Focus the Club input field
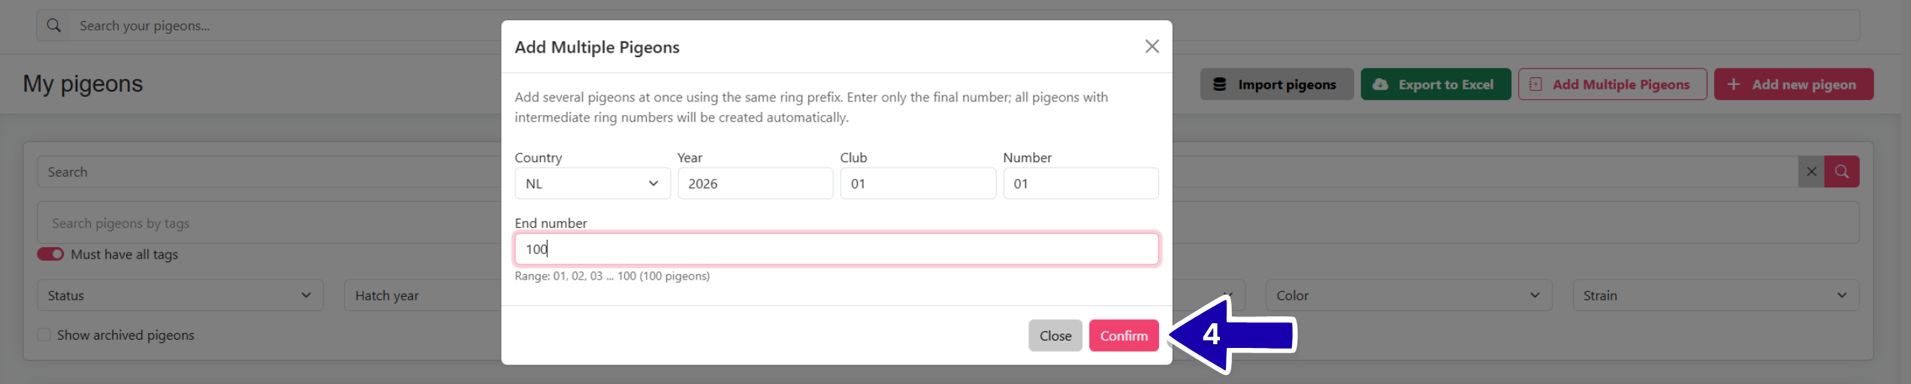Screen dimensions: 1911x384 [917, 183]
